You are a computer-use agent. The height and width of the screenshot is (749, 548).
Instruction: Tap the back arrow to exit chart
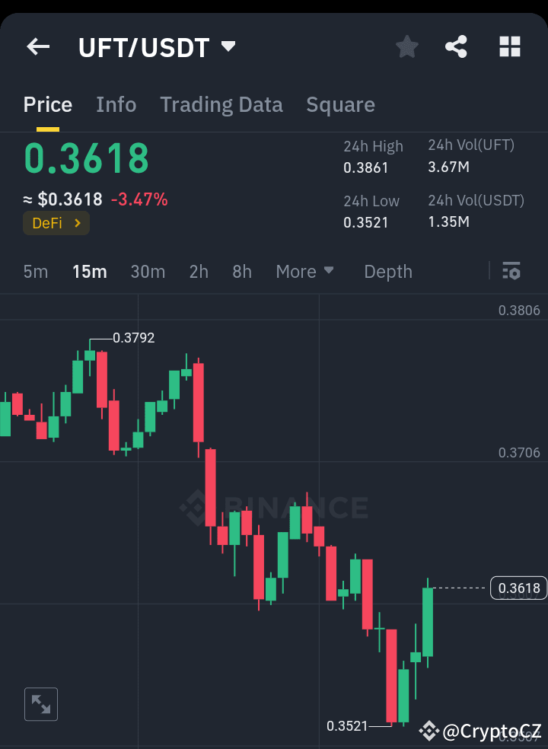[37, 46]
